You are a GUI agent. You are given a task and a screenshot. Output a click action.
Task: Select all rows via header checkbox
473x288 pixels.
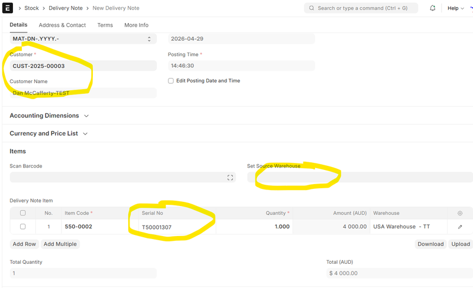pyautogui.click(x=22, y=213)
